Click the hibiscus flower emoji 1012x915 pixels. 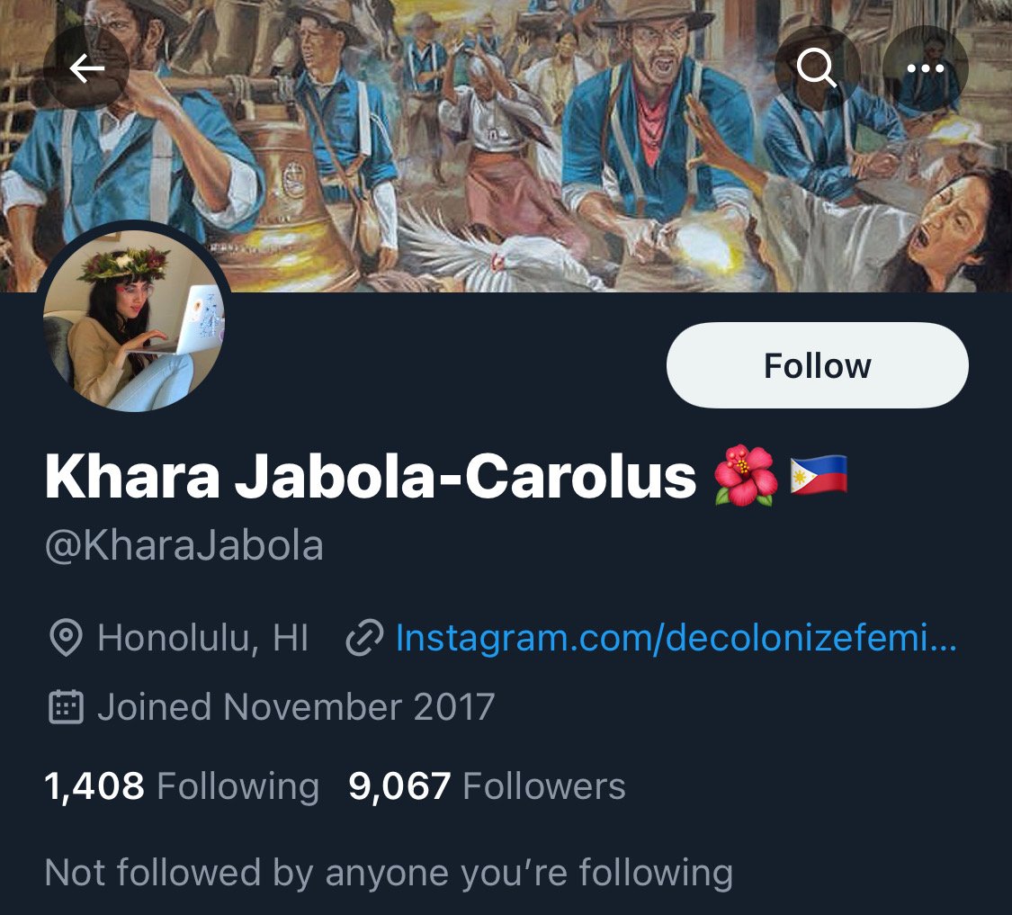[x=746, y=476]
